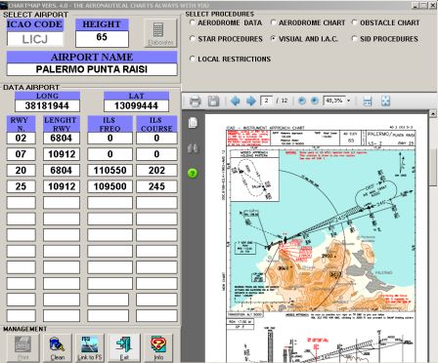This screenshot has width=438, height=363.
Task: Click runway 02 length cell 6804
Action: (62, 138)
